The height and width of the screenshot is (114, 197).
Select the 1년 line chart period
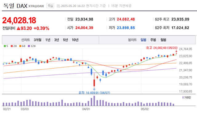click(48, 40)
